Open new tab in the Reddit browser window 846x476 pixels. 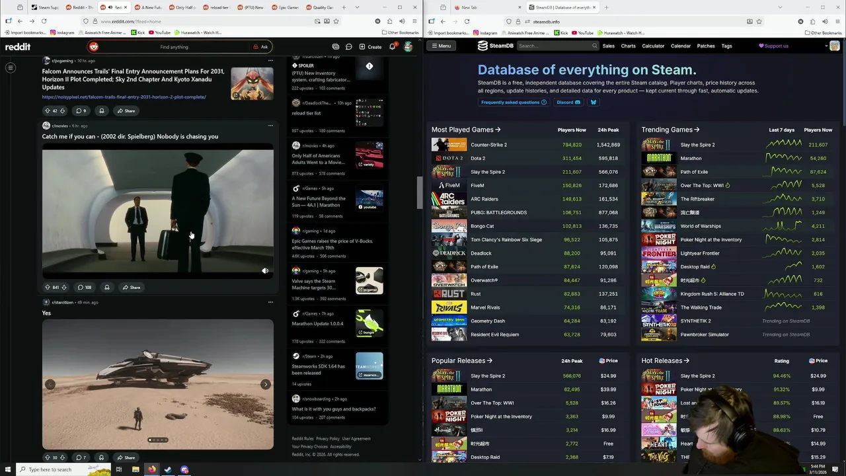pos(344,7)
